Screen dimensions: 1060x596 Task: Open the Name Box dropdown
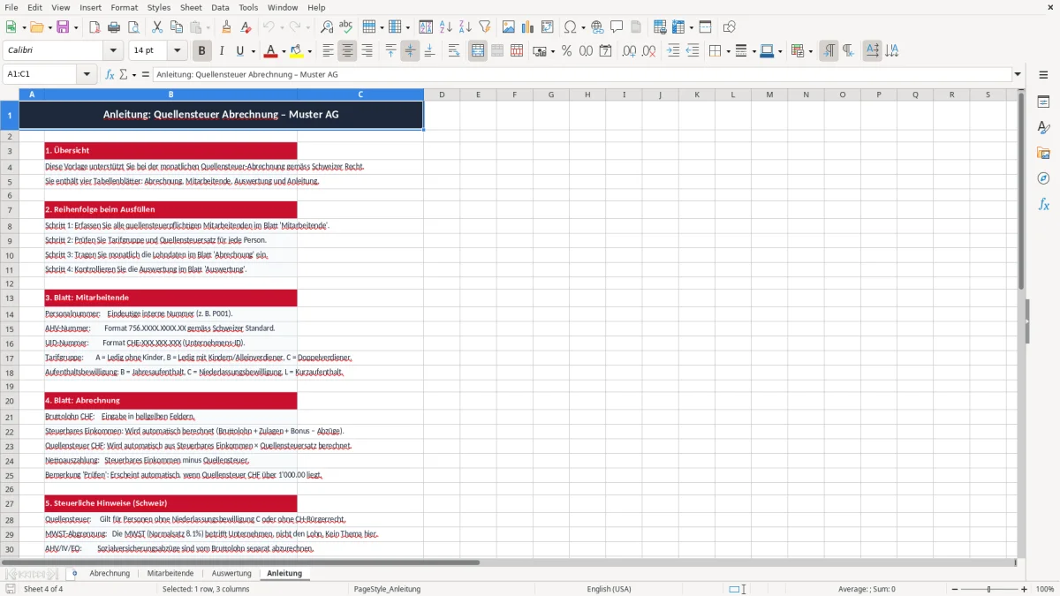(x=87, y=75)
